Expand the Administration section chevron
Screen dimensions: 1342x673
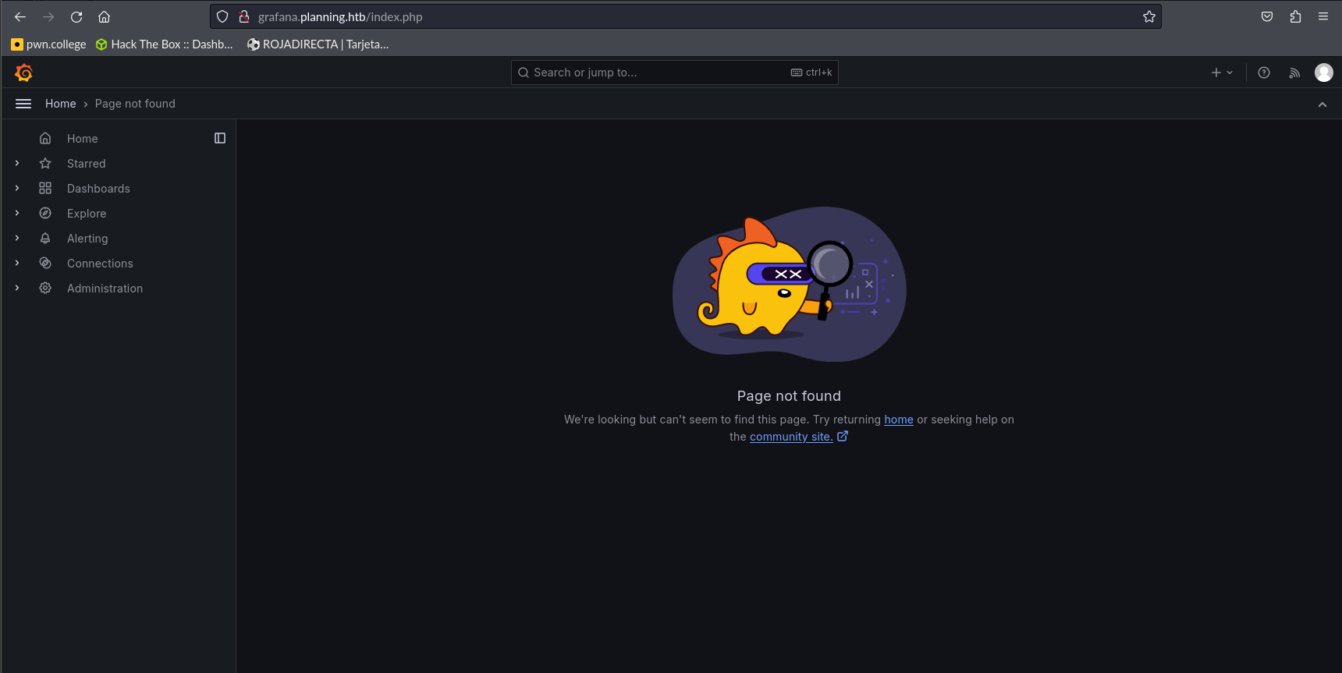tap(17, 288)
